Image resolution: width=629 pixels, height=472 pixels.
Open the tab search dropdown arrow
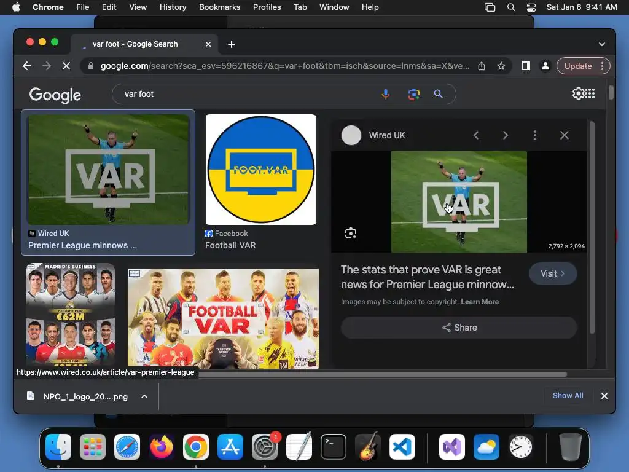click(602, 44)
